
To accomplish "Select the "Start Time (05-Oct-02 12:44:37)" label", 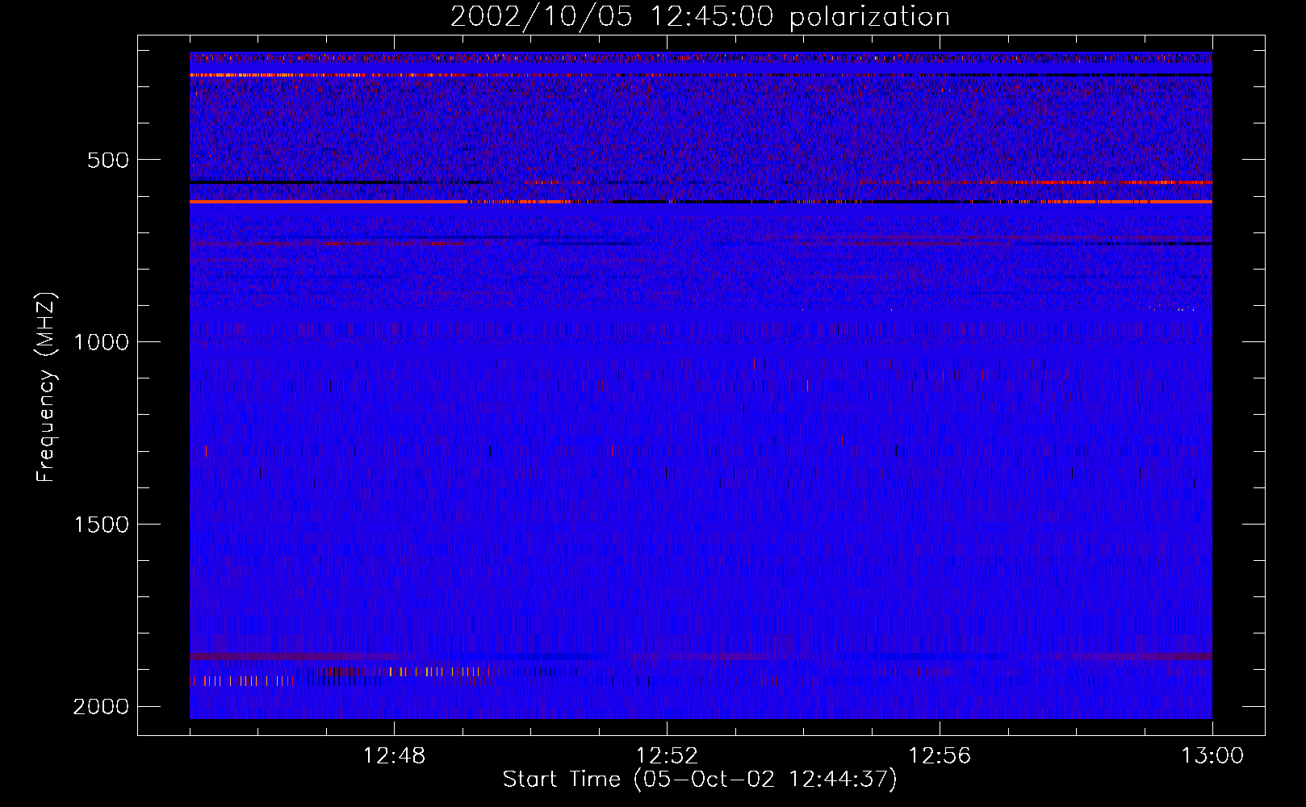I will (x=700, y=780).
